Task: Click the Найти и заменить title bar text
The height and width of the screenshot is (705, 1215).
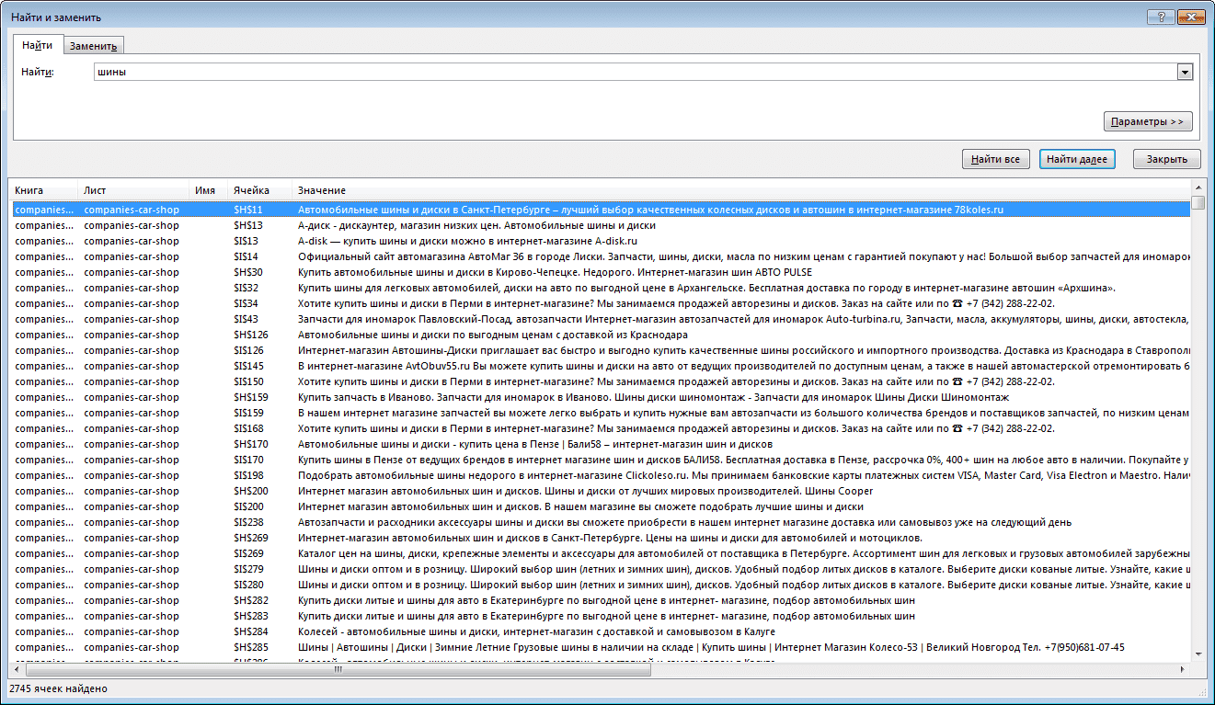Action: (x=56, y=17)
